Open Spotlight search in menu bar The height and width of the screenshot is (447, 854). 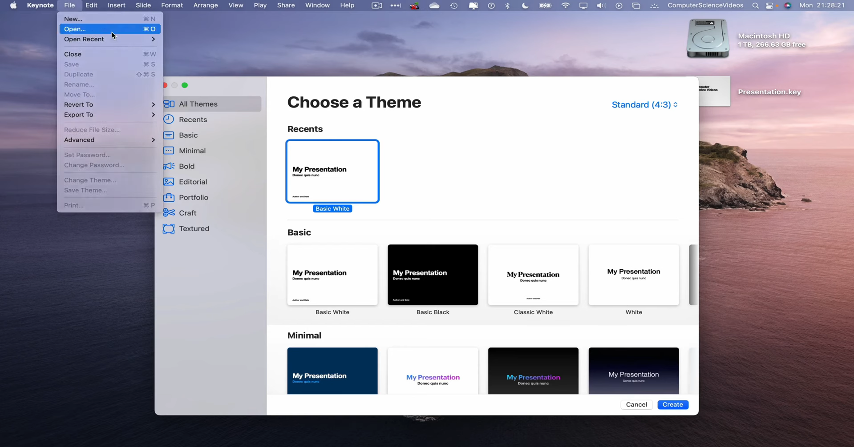tap(755, 5)
